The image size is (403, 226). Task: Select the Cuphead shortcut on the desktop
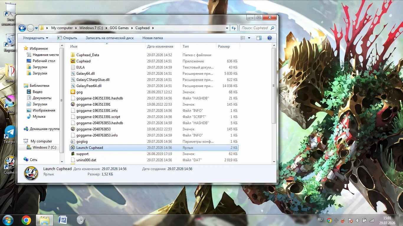[10, 165]
